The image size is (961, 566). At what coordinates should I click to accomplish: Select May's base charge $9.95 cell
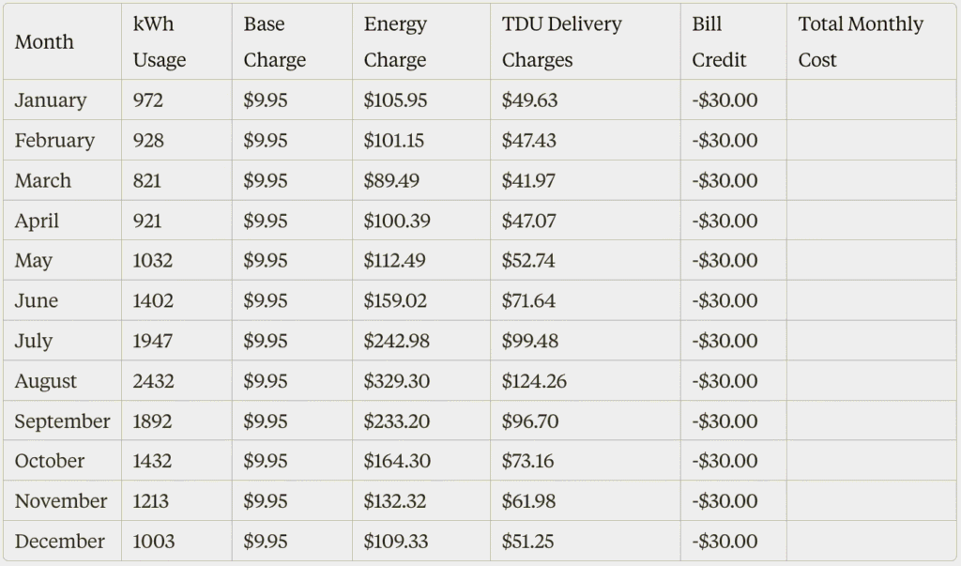266,261
